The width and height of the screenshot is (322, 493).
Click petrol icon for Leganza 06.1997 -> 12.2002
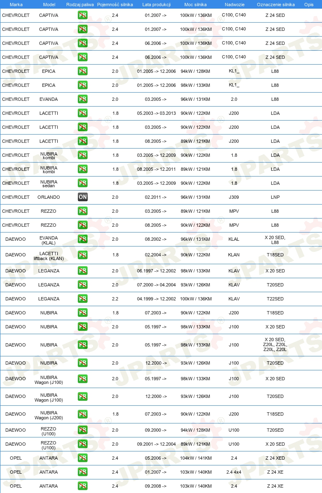[83, 271]
